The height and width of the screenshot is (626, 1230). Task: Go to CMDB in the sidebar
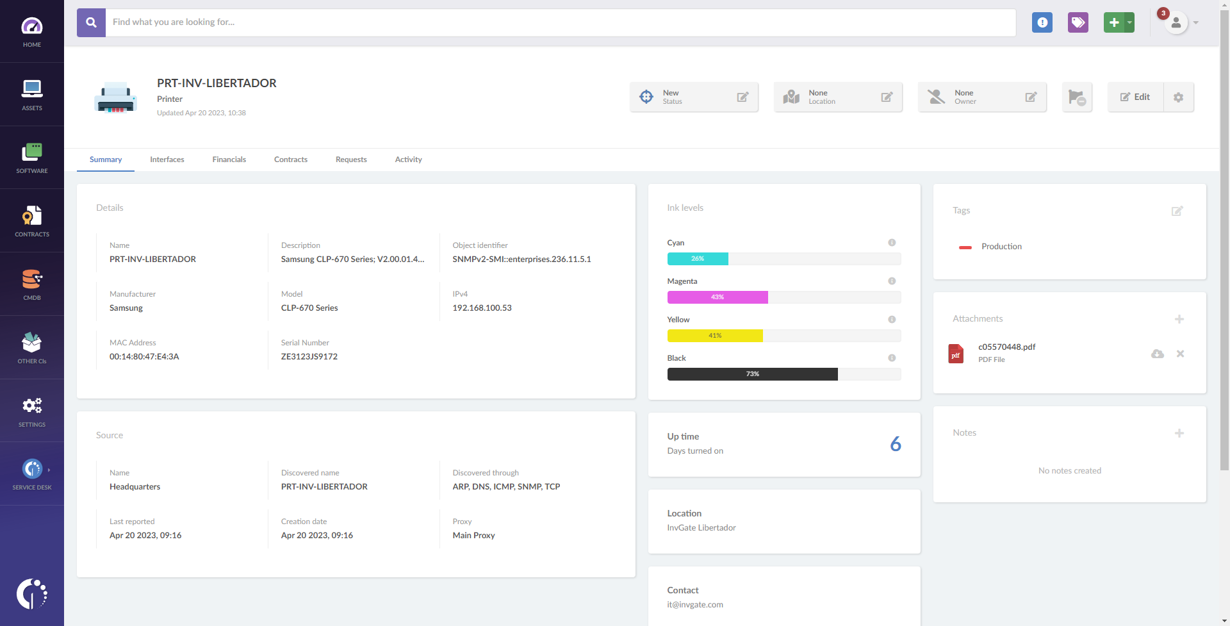coord(32,284)
